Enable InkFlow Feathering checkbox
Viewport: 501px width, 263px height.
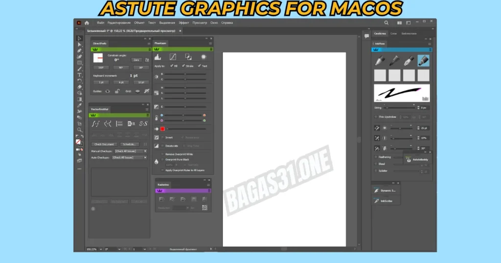[376, 157]
